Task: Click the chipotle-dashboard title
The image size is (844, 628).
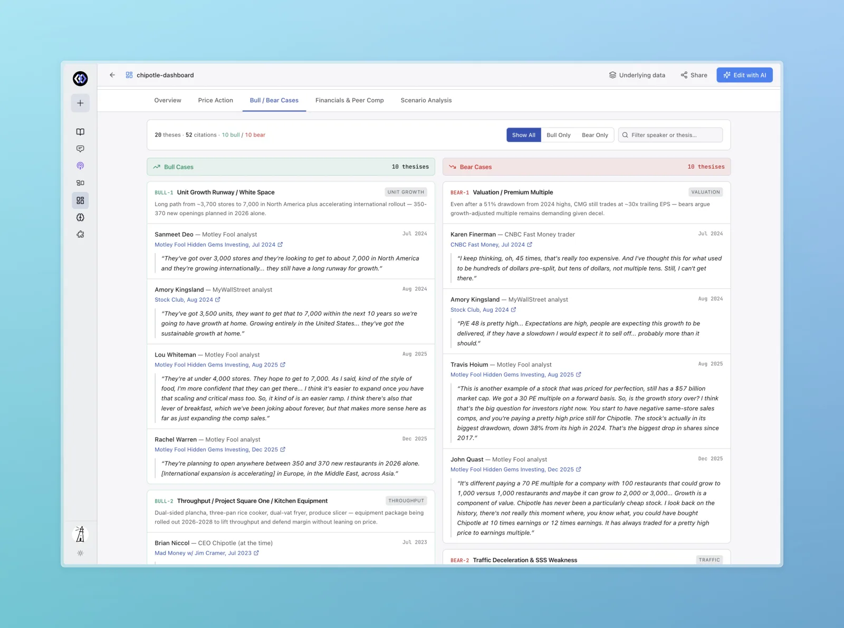Action: coord(165,75)
